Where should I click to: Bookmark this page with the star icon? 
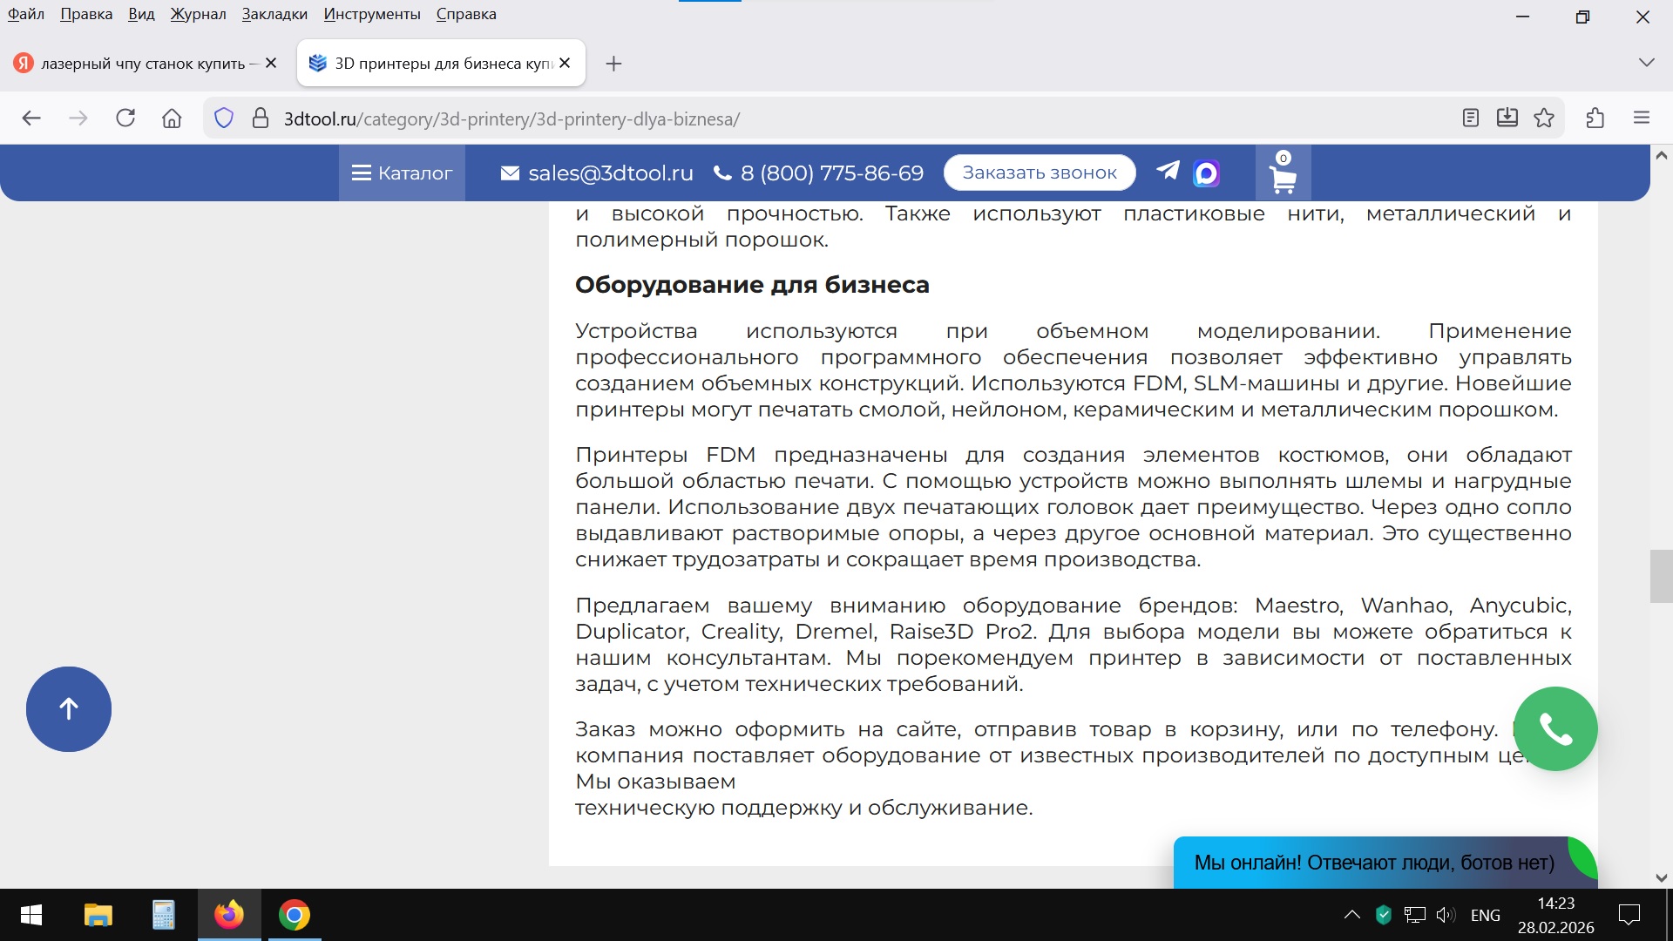coord(1544,118)
